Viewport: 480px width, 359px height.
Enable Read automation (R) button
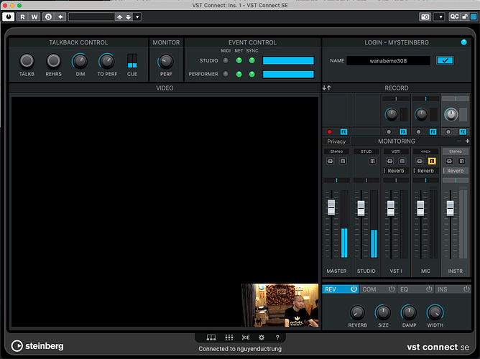point(22,17)
